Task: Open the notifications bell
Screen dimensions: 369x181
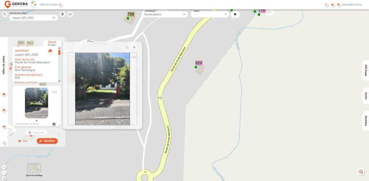Action: [332, 5]
